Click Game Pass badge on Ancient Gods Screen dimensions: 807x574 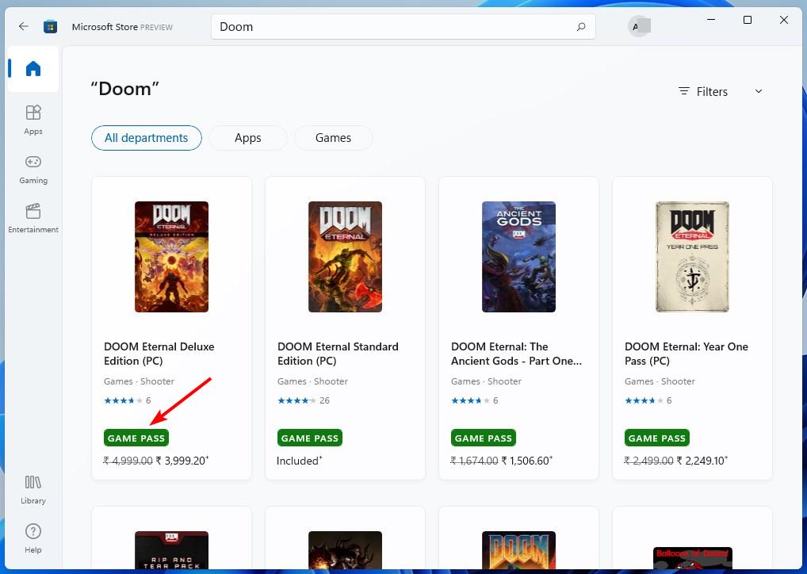[483, 438]
